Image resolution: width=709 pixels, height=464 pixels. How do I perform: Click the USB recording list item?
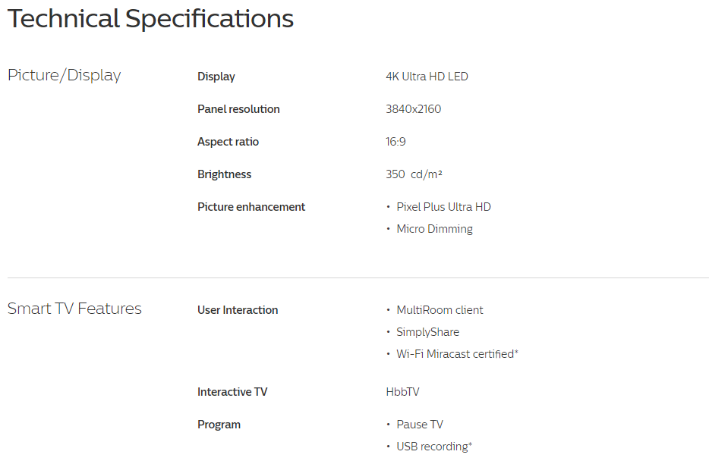point(434,447)
